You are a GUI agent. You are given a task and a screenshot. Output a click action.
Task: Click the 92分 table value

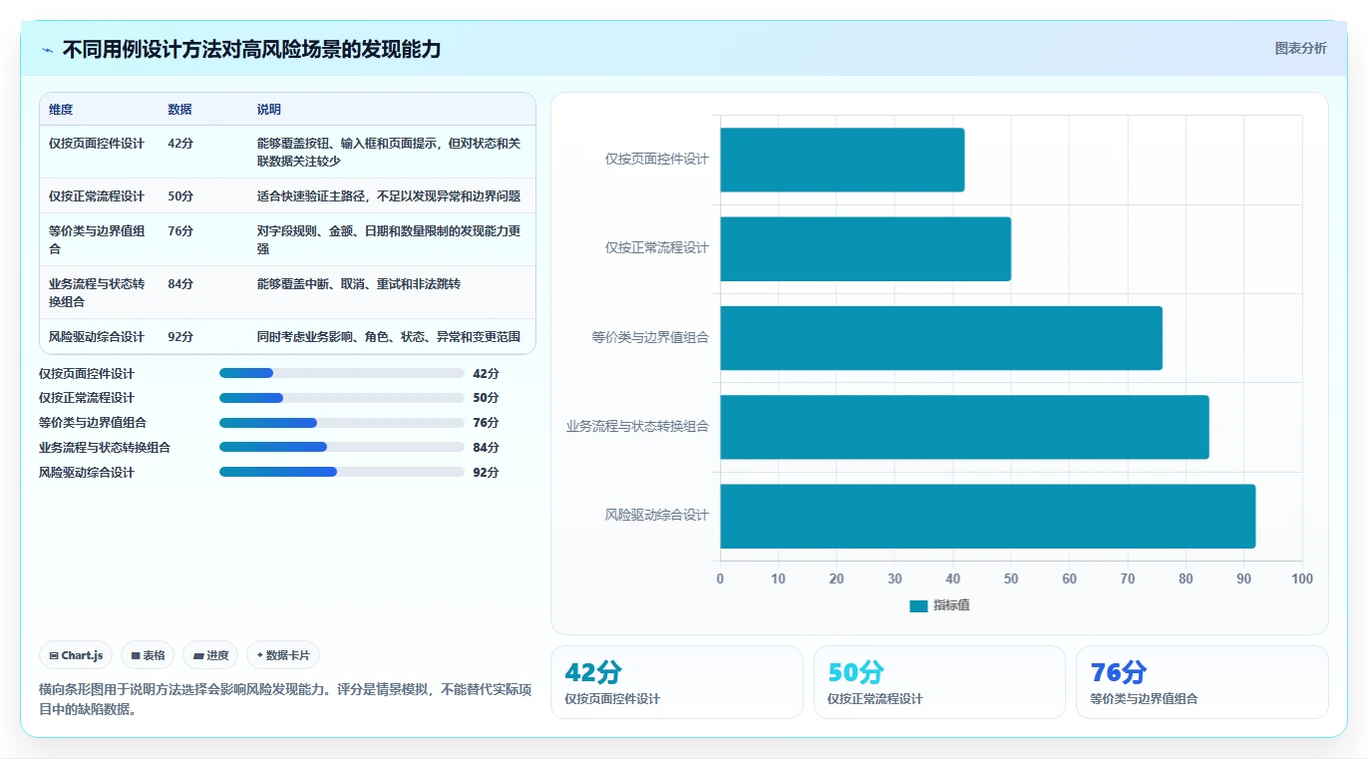coord(180,336)
